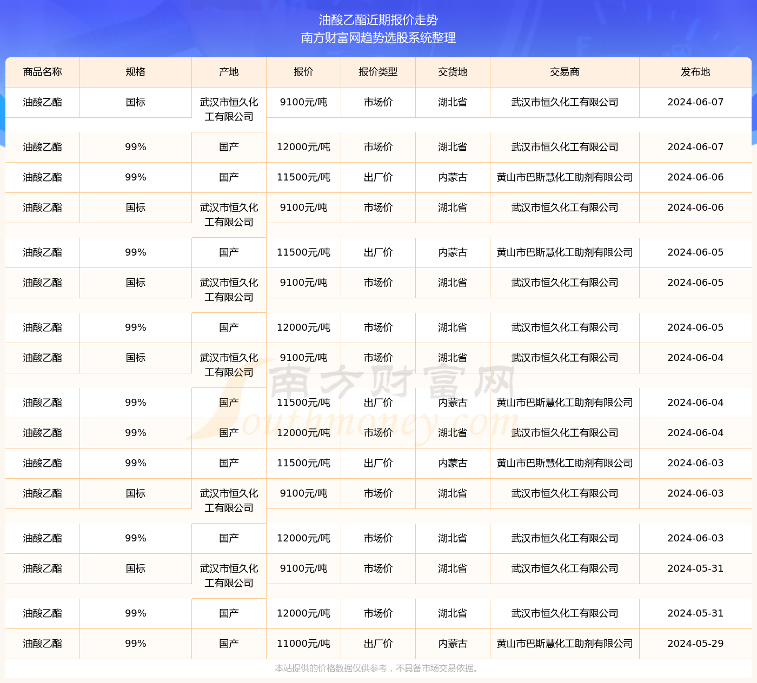Image resolution: width=757 pixels, height=683 pixels.
Task: Select 11500元/吨 in the 2024-06-04 row
Action: point(303,403)
